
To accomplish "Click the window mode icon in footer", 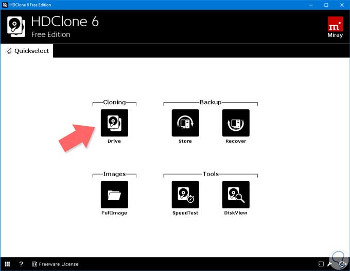I will pos(321,264).
